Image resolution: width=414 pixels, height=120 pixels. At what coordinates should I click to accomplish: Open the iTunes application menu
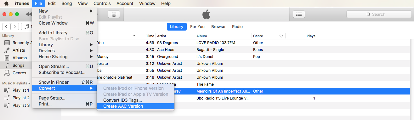click(22, 3)
